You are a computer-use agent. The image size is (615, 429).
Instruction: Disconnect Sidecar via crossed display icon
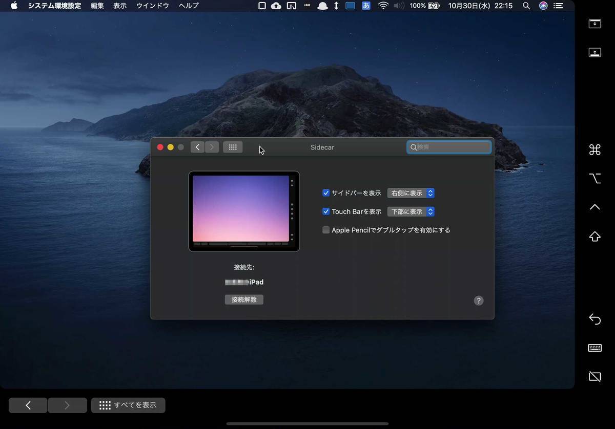(x=594, y=377)
